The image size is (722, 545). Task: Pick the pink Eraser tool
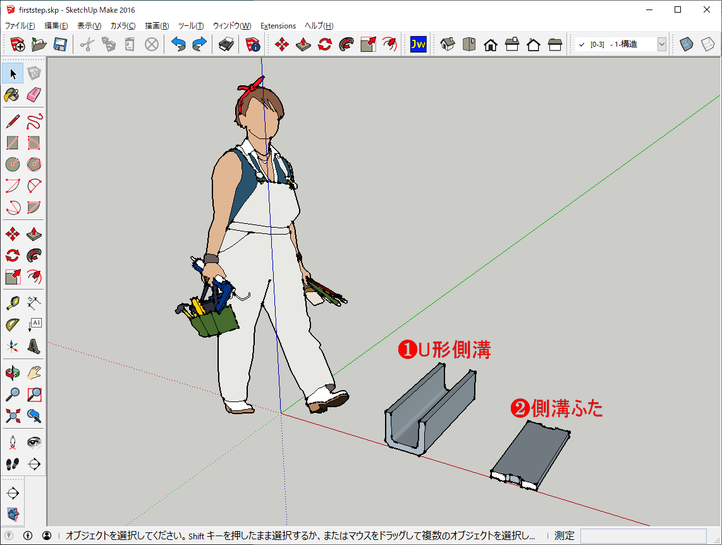[x=34, y=95]
